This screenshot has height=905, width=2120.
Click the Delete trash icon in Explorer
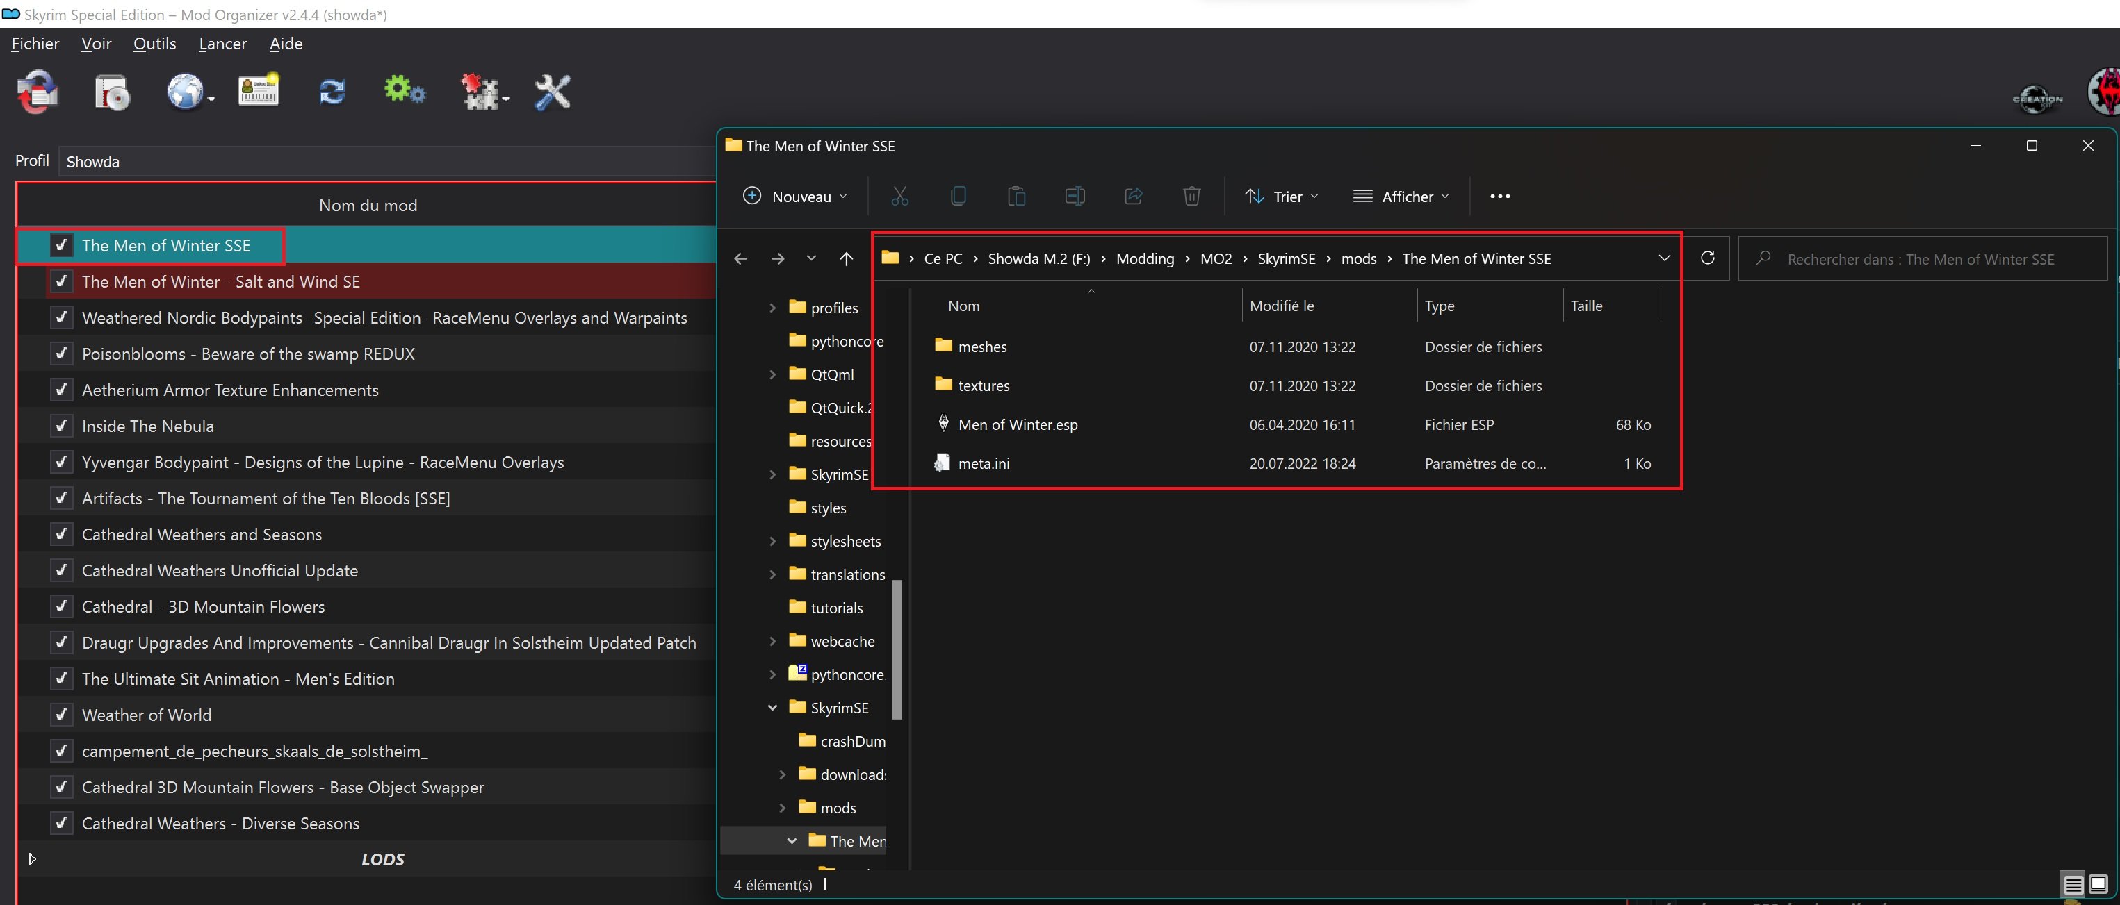[1191, 197]
